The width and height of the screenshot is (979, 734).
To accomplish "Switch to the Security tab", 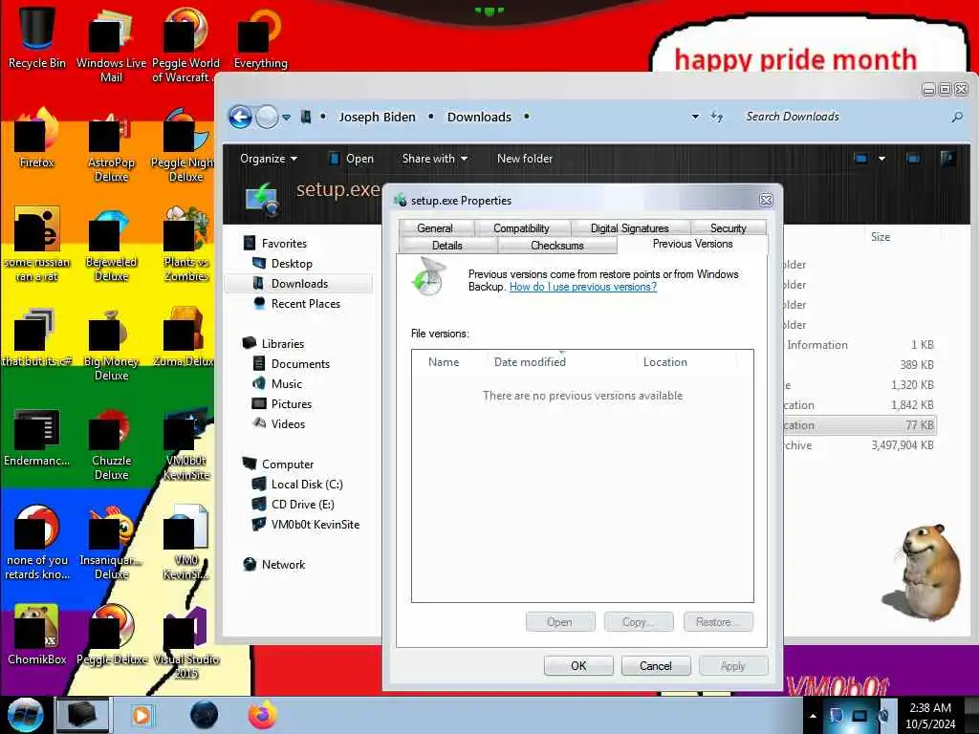I will point(728,228).
